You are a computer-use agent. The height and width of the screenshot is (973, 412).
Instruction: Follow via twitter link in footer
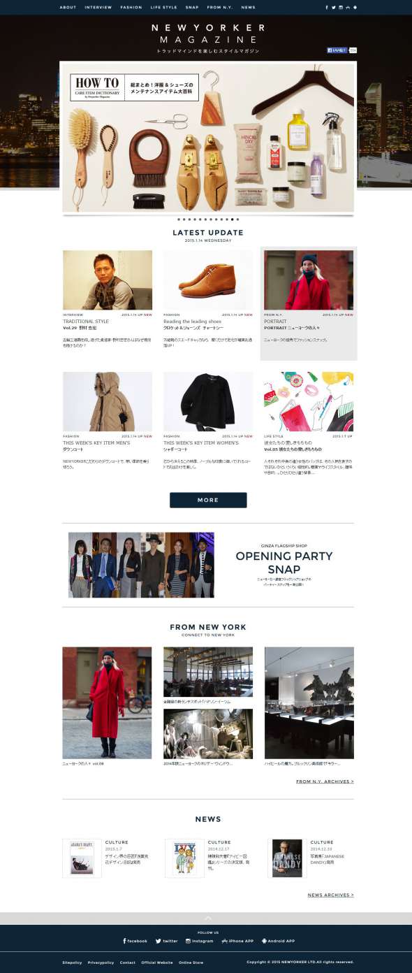point(166,941)
